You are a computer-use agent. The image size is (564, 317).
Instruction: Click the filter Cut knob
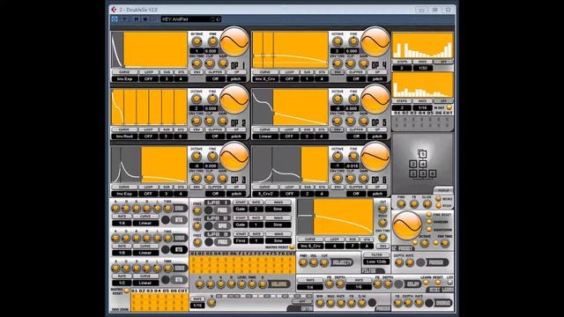pyautogui.click(x=382, y=209)
